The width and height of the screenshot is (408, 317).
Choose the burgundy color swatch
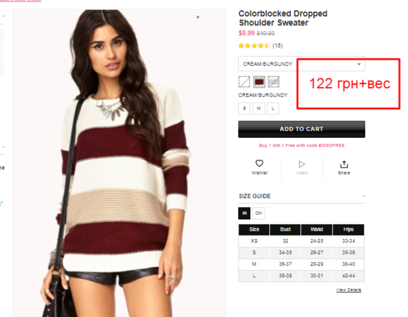click(x=259, y=82)
